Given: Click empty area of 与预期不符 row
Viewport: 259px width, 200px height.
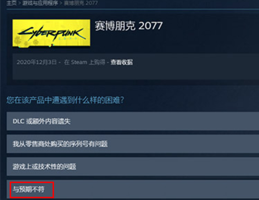Looking at the screenshot, I should [x=149, y=189].
